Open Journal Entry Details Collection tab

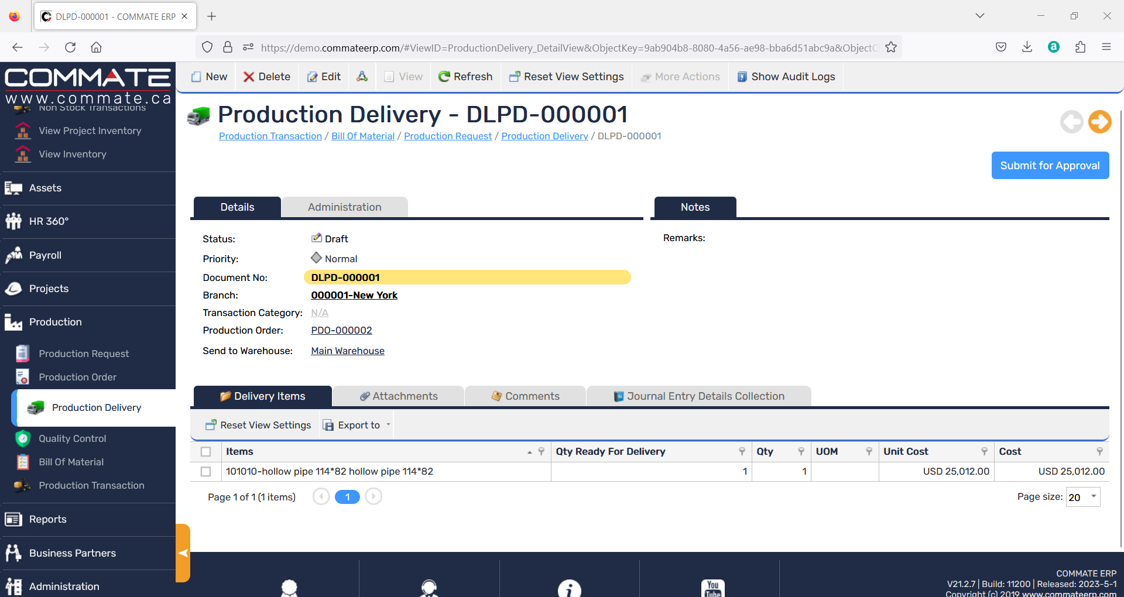(x=699, y=396)
